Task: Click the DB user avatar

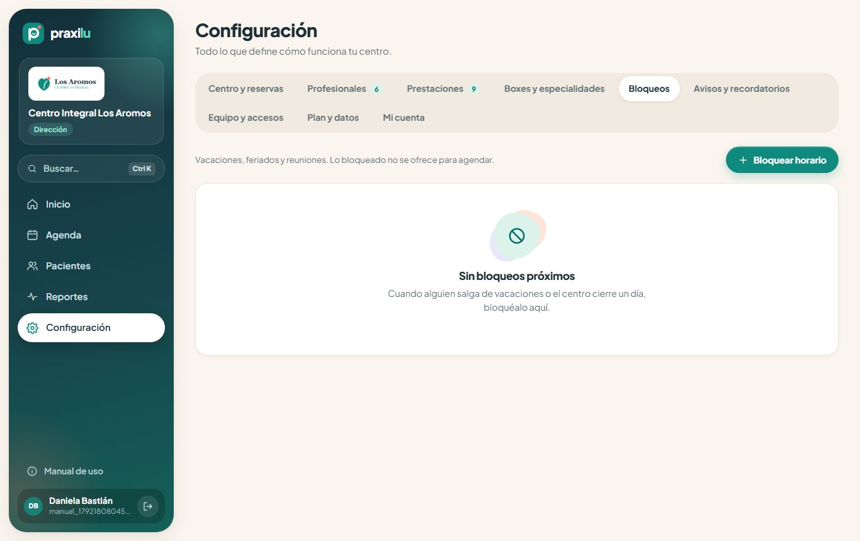Action: tap(33, 506)
